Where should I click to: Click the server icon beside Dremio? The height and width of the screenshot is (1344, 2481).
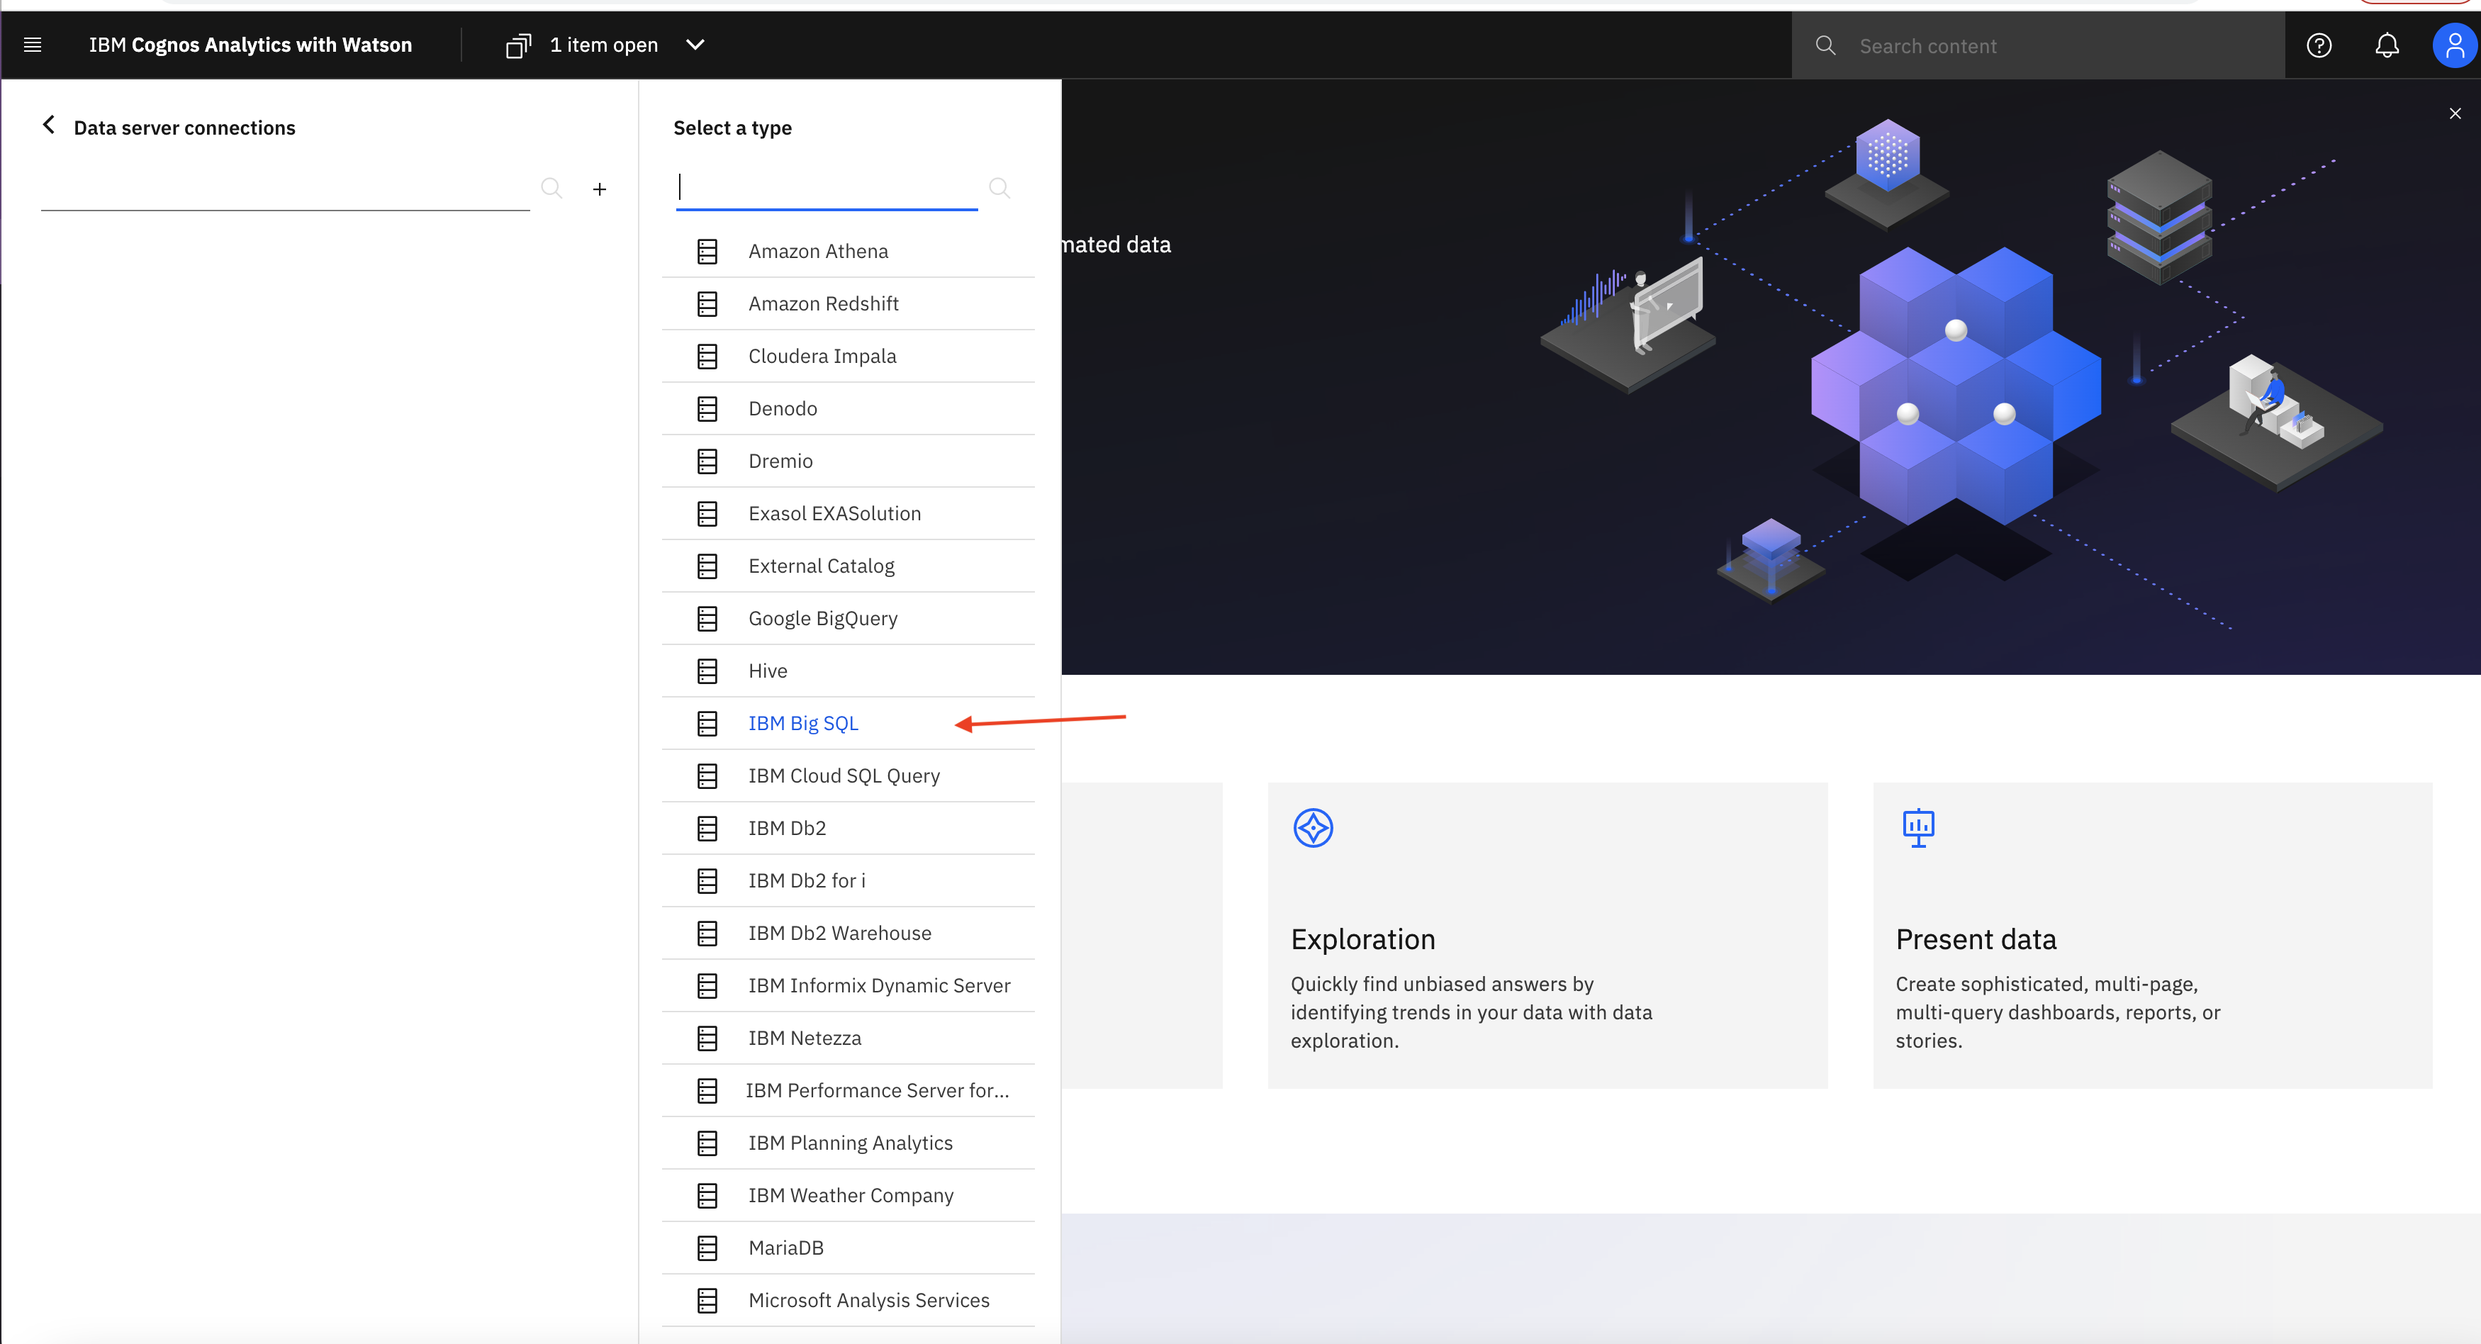coord(707,461)
